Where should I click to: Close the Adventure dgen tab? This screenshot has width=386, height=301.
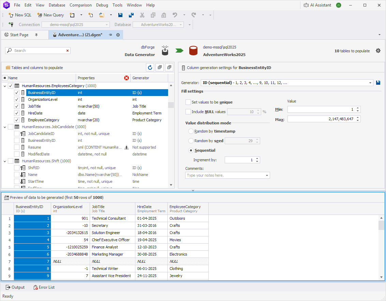118,35
